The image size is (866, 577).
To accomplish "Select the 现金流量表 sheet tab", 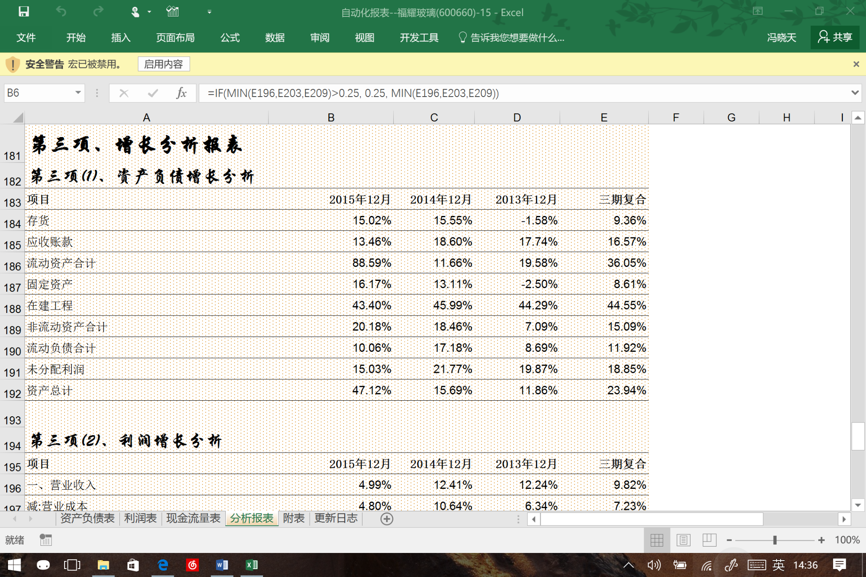I will pyautogui.click(x=193, y=518).
